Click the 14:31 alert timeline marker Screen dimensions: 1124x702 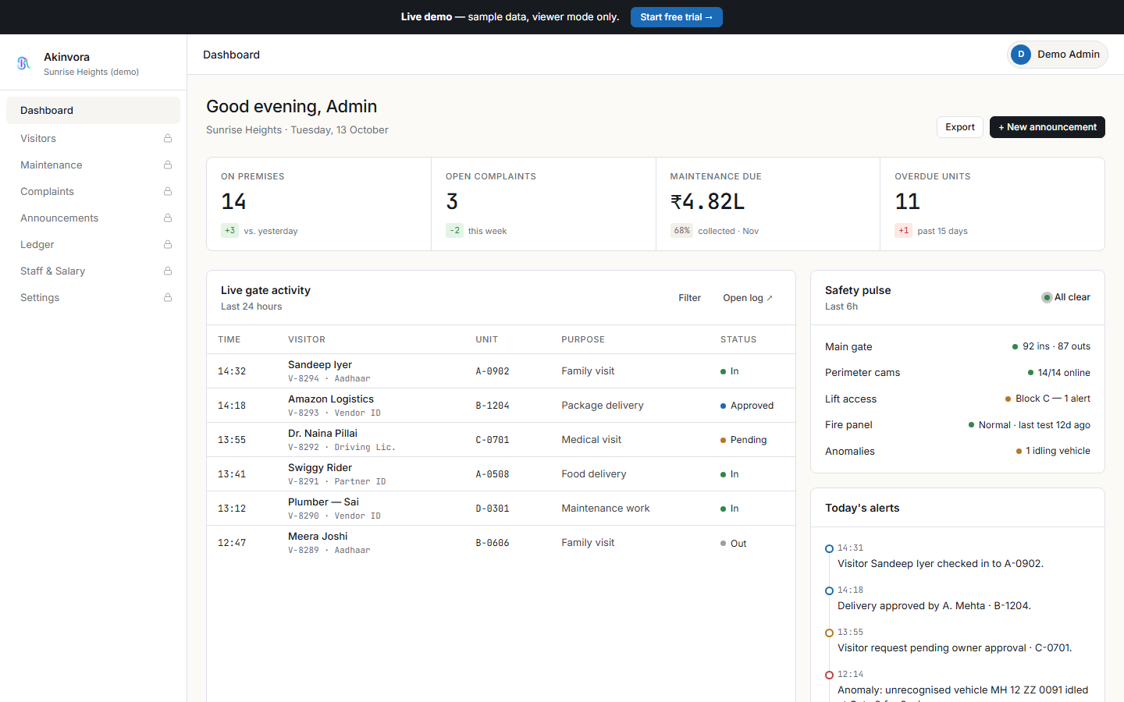click(x=829, y=548)
